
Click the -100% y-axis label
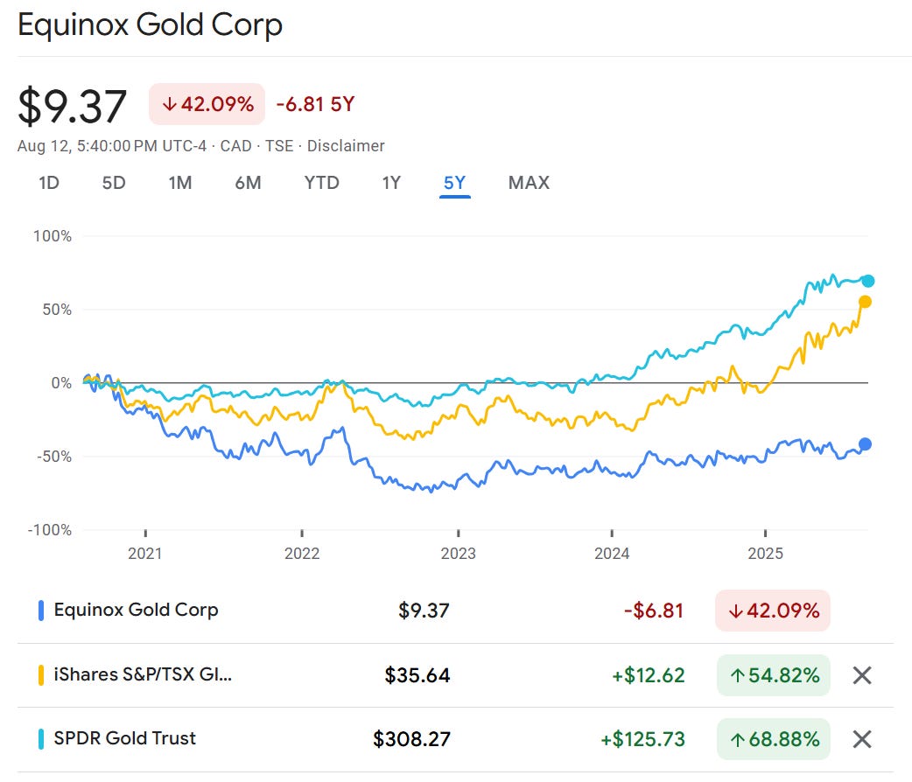[49, 530]
